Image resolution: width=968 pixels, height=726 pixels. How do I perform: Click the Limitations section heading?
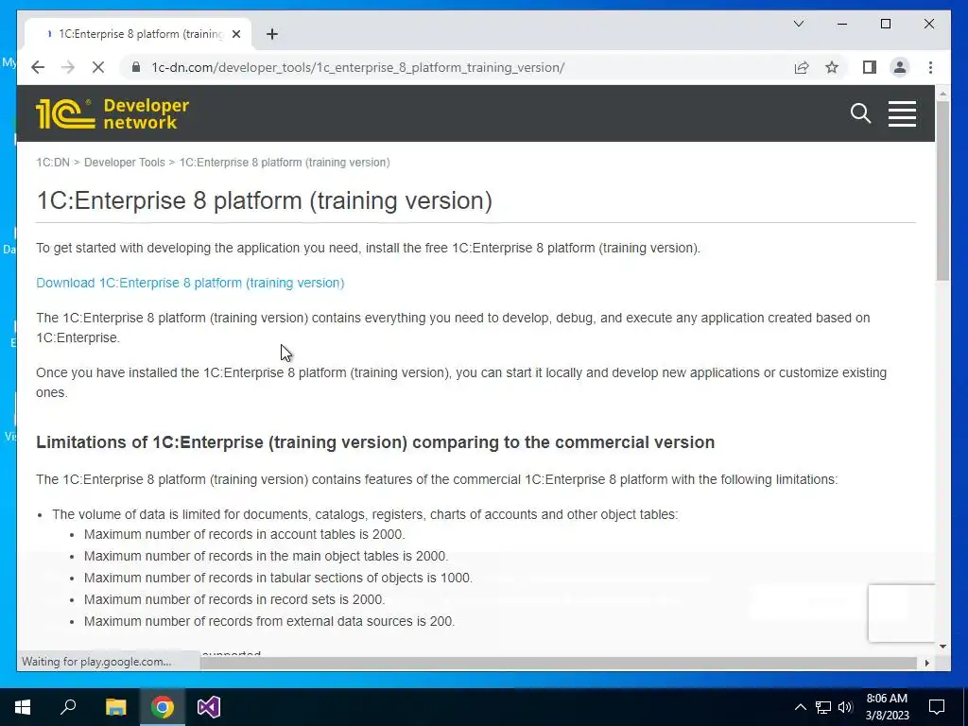375,442
